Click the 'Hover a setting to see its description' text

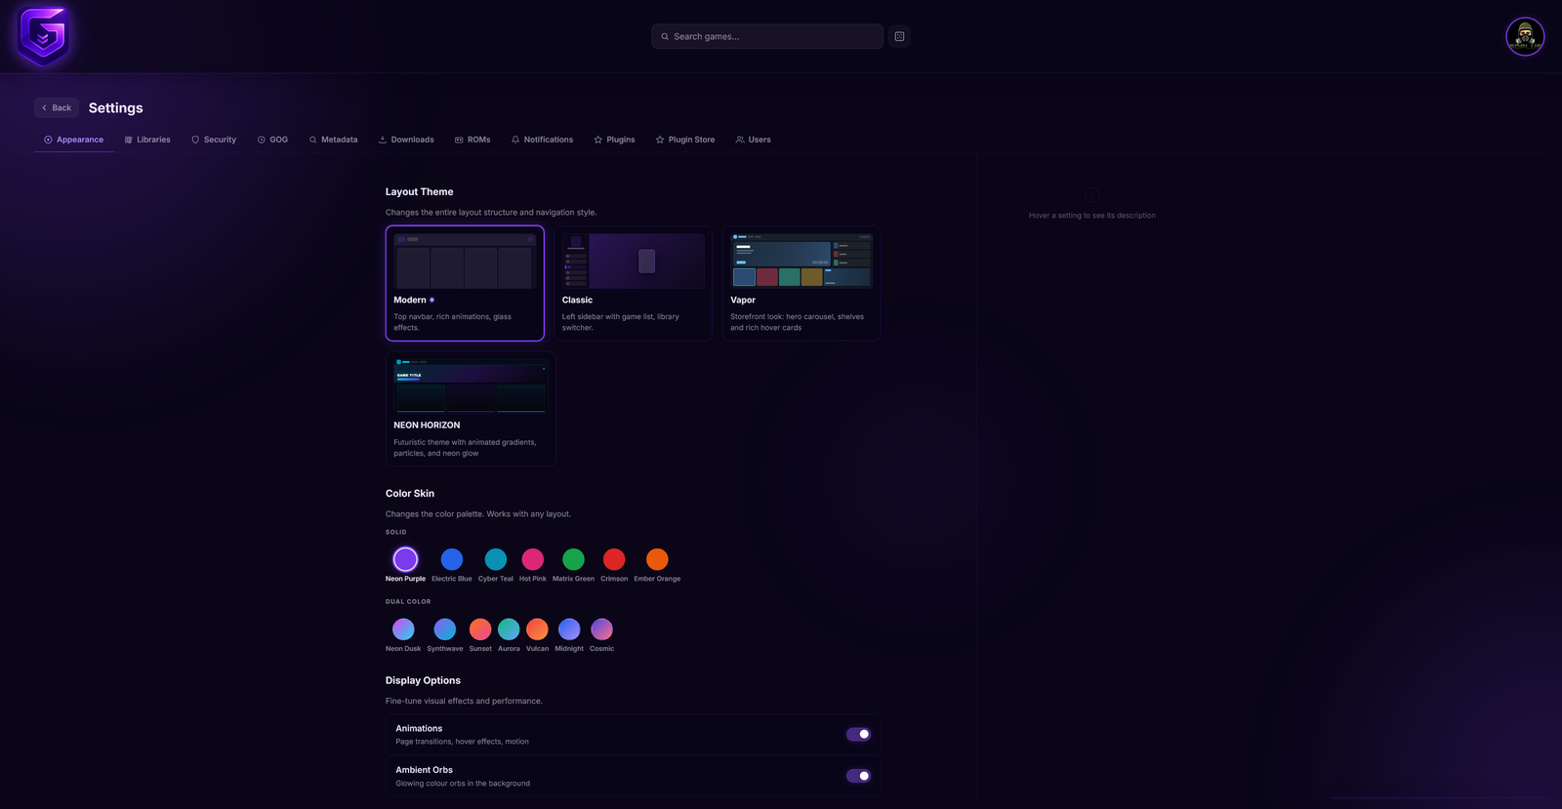coord(1091,216)
